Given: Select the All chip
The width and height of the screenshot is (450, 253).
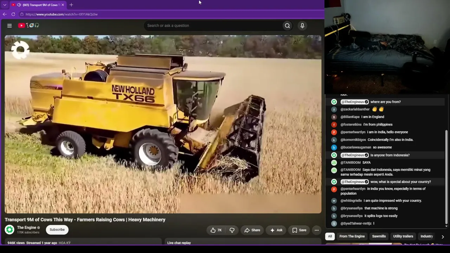Looking at the screenshot, I should pos(330,236).
